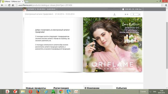The height and width of the screenshot is (94, 168).
Task: Click the Oriflame catalogue cover image
Action: pyautogui.click(x=113, y=45)
